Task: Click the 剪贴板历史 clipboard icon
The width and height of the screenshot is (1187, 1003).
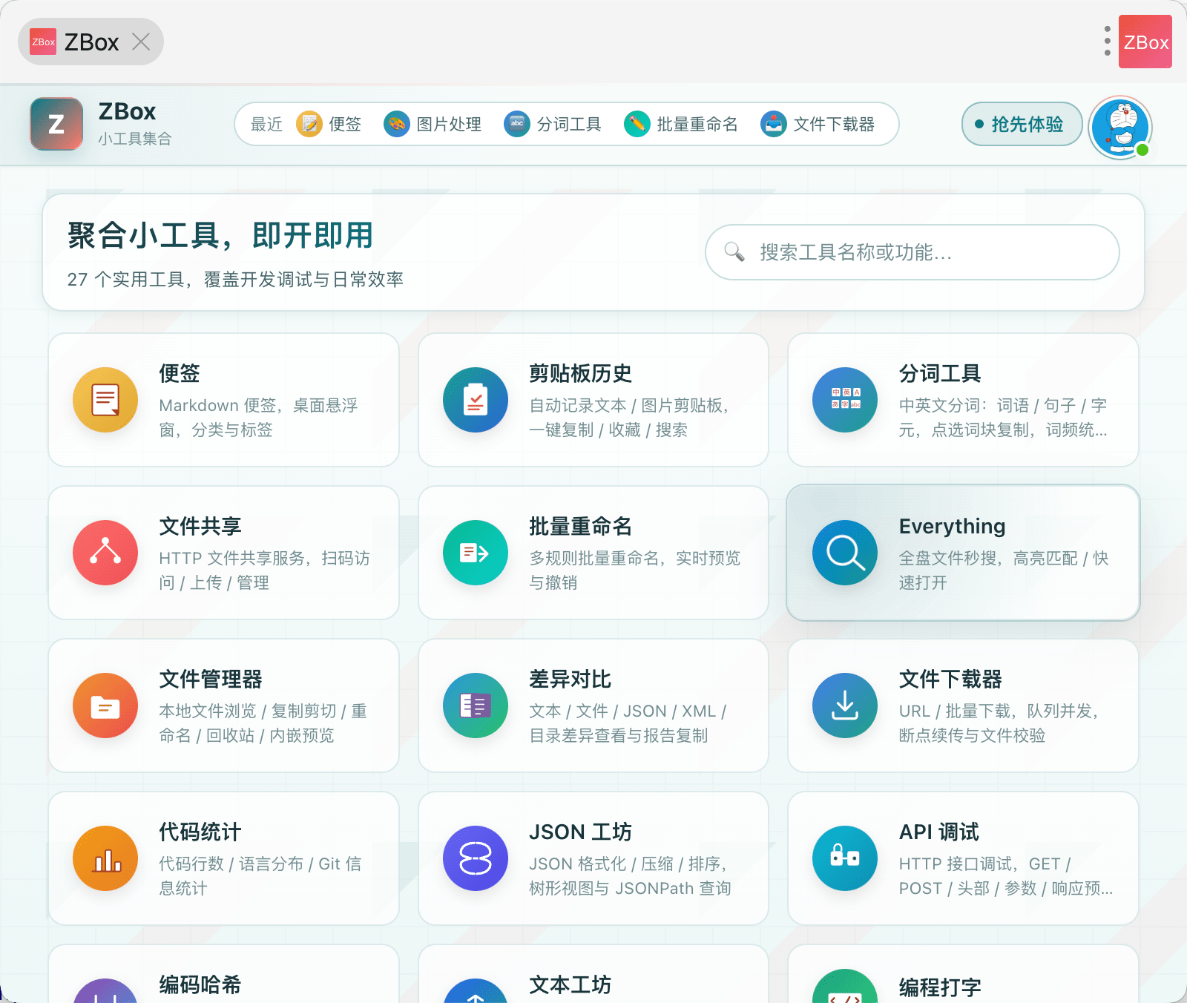Action: [x=476, y=400]
